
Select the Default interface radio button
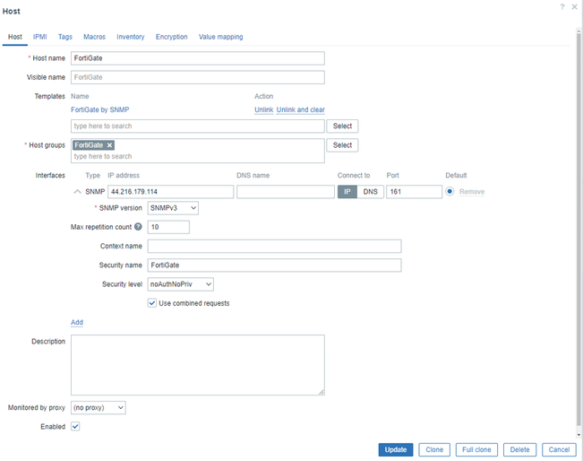click(450, 191)
